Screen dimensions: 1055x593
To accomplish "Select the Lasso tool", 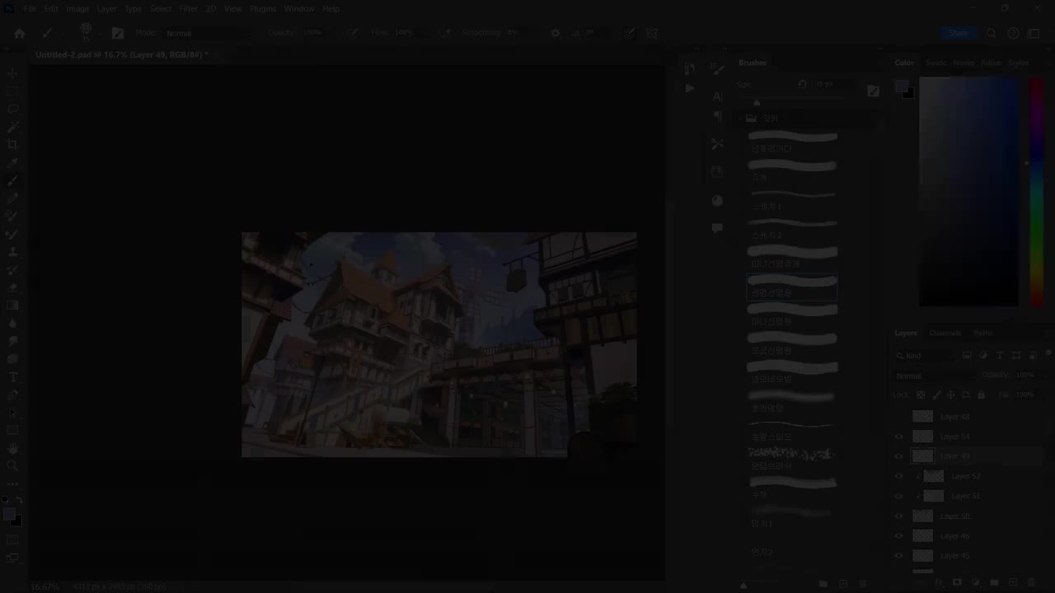I will tap(12, 109).
